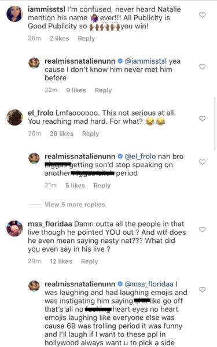
Task: Open iammisstsl's profile picture
Action: pyautogui.click(x=14, y=14)
